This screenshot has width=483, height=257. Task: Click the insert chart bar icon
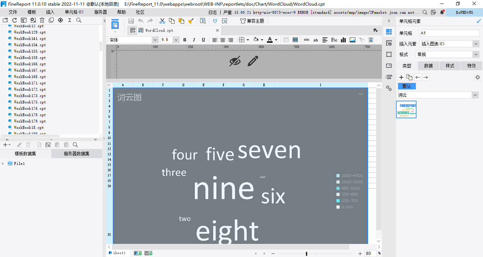point(343,40)
